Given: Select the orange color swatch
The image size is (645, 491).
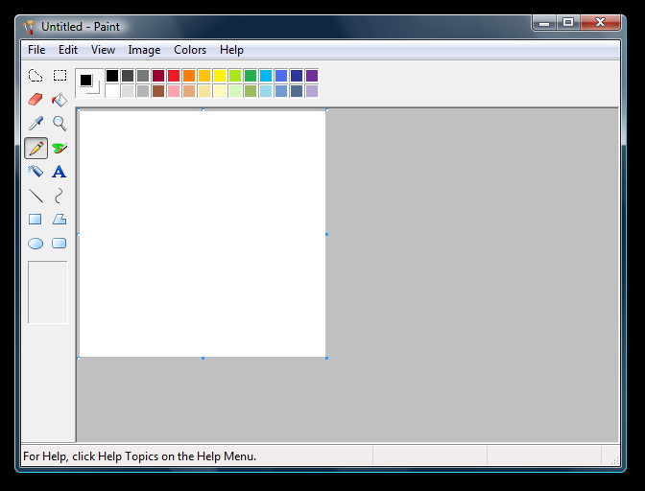Looking at the screenshot, I should tap(189, 76).
